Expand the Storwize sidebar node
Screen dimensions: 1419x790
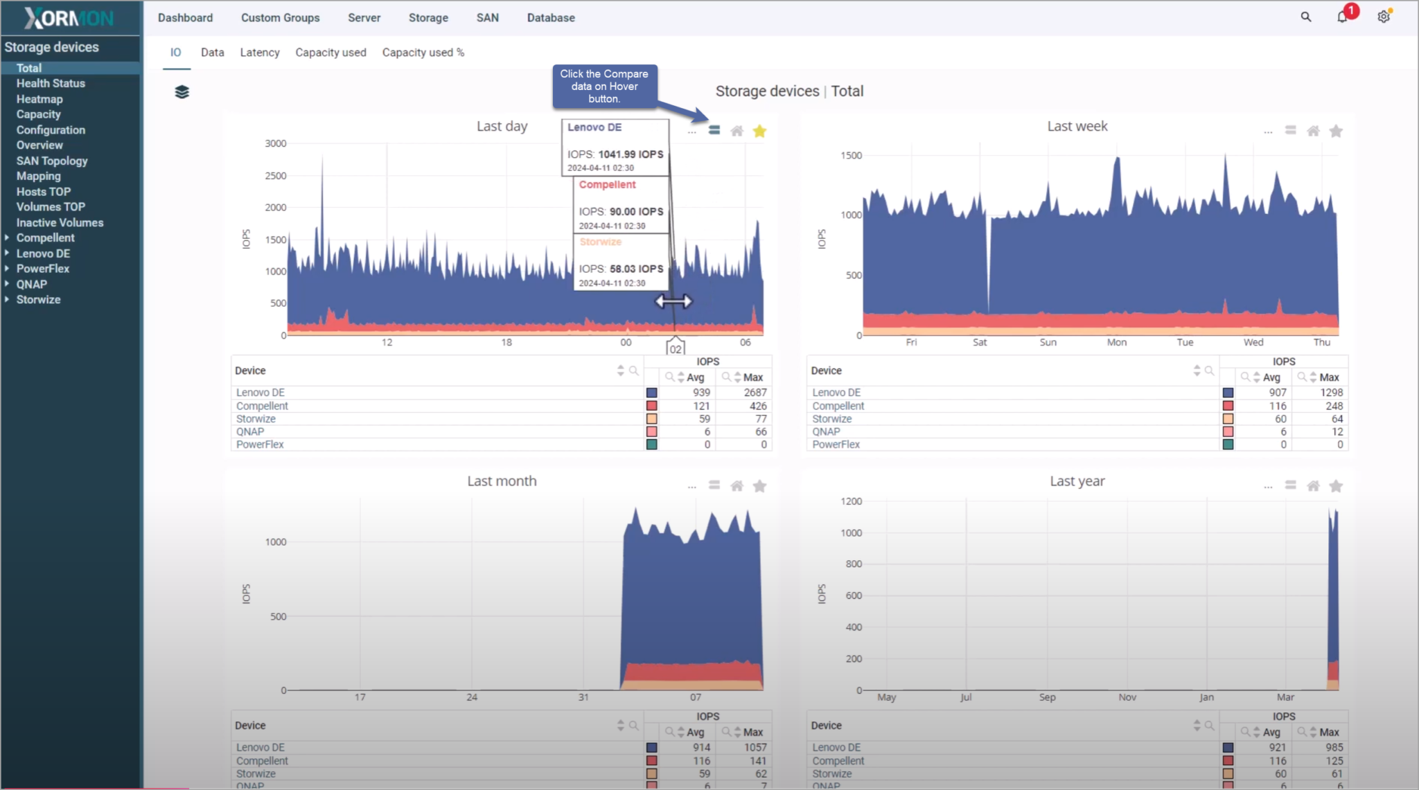tap(7, 299)
